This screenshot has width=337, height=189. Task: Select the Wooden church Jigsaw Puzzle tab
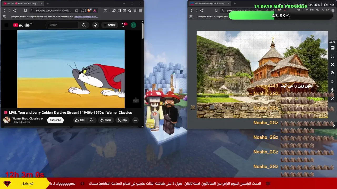[209, 3]
